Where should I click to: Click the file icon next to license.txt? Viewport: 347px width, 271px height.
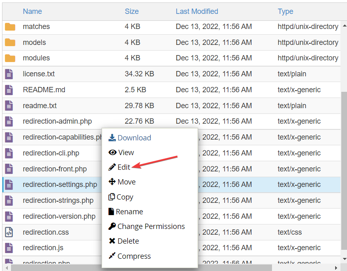(x=9, y=74)
